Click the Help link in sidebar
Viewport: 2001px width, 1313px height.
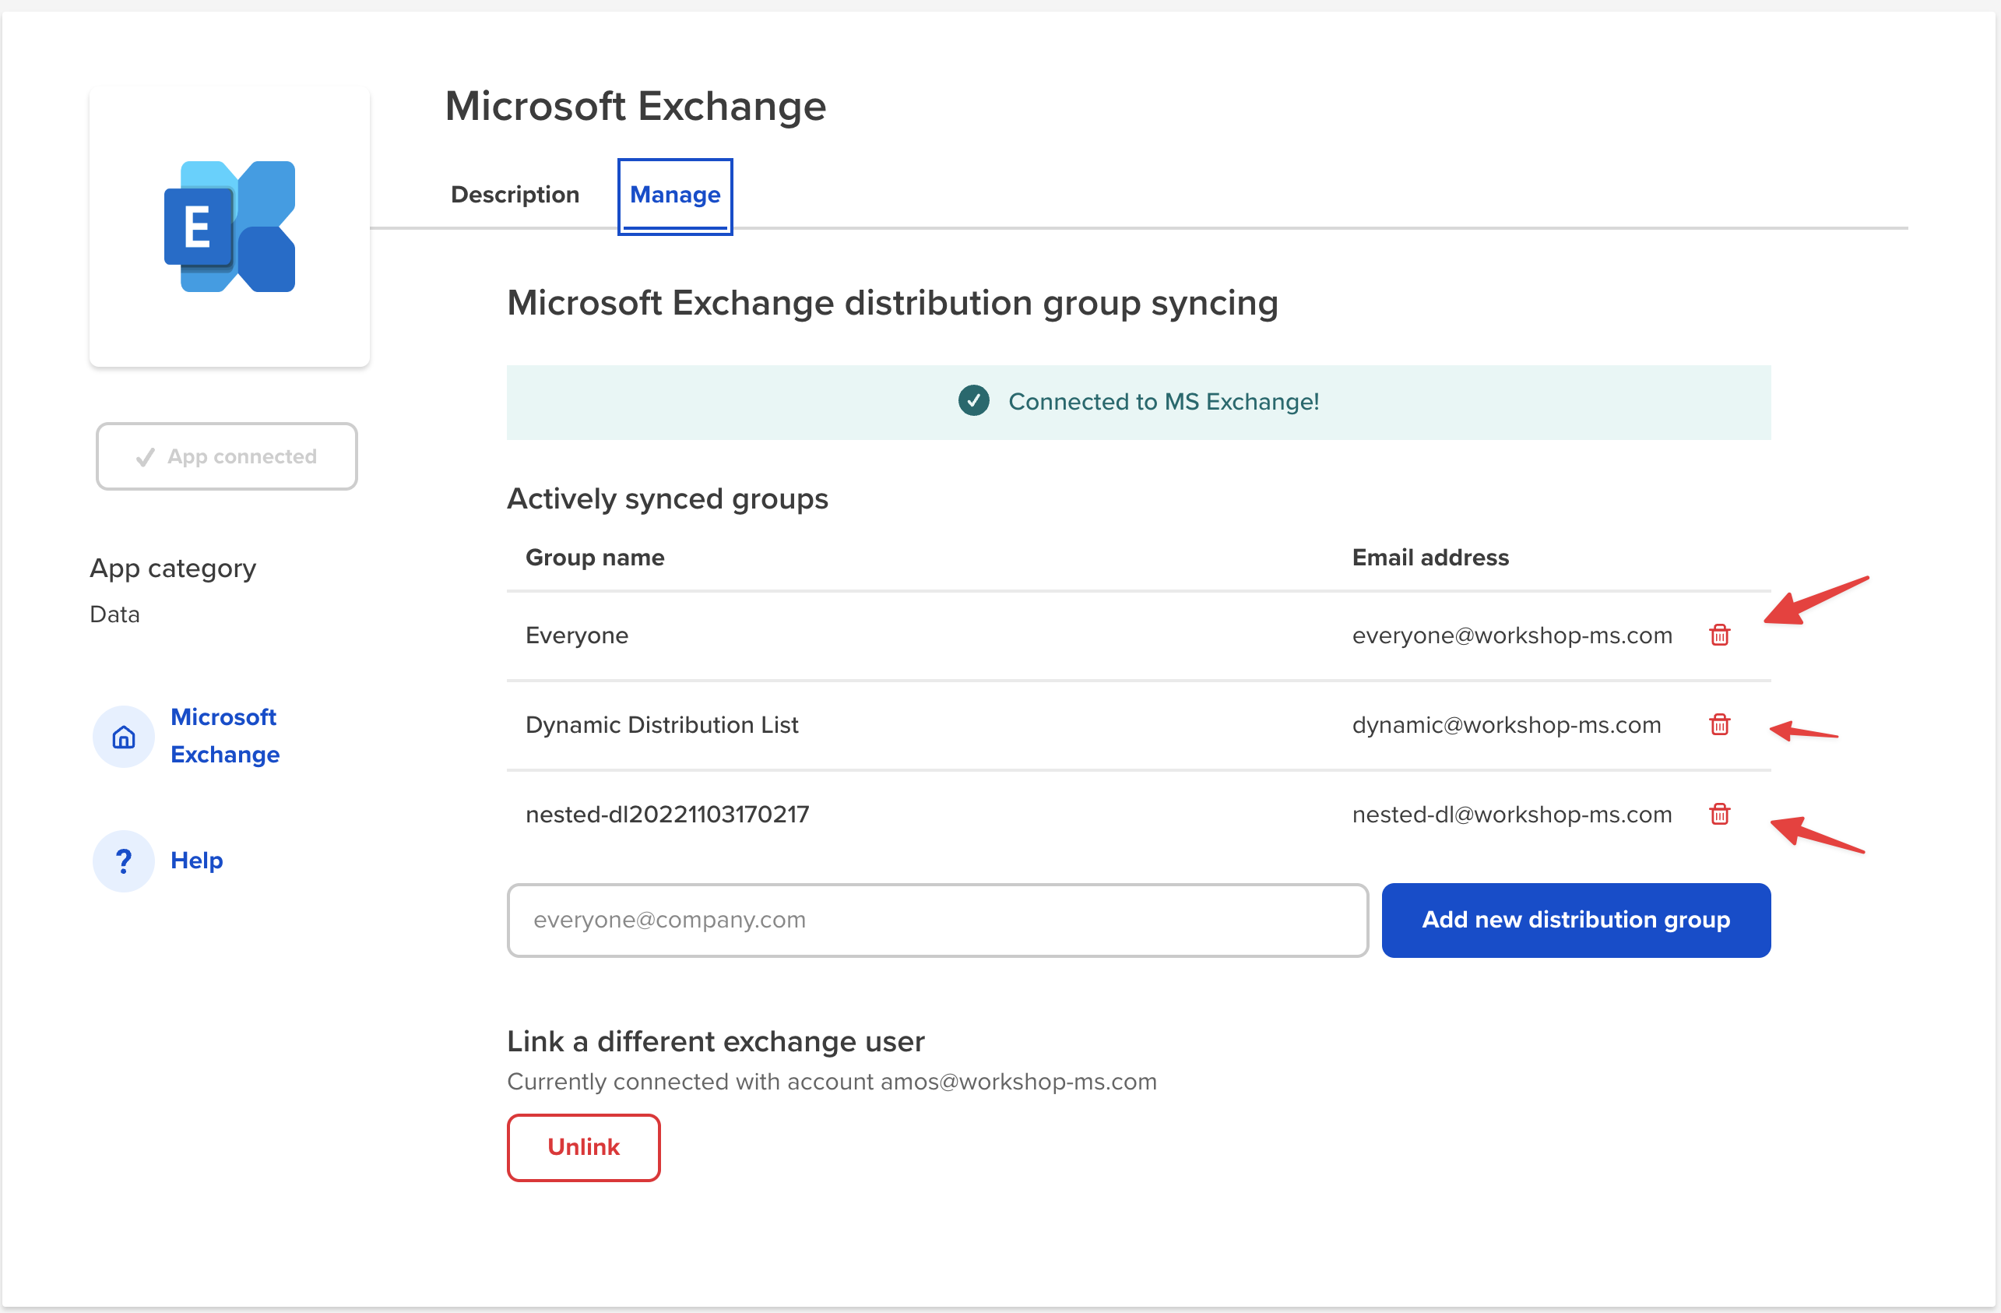pyautogui.click(x=196, y=860)
